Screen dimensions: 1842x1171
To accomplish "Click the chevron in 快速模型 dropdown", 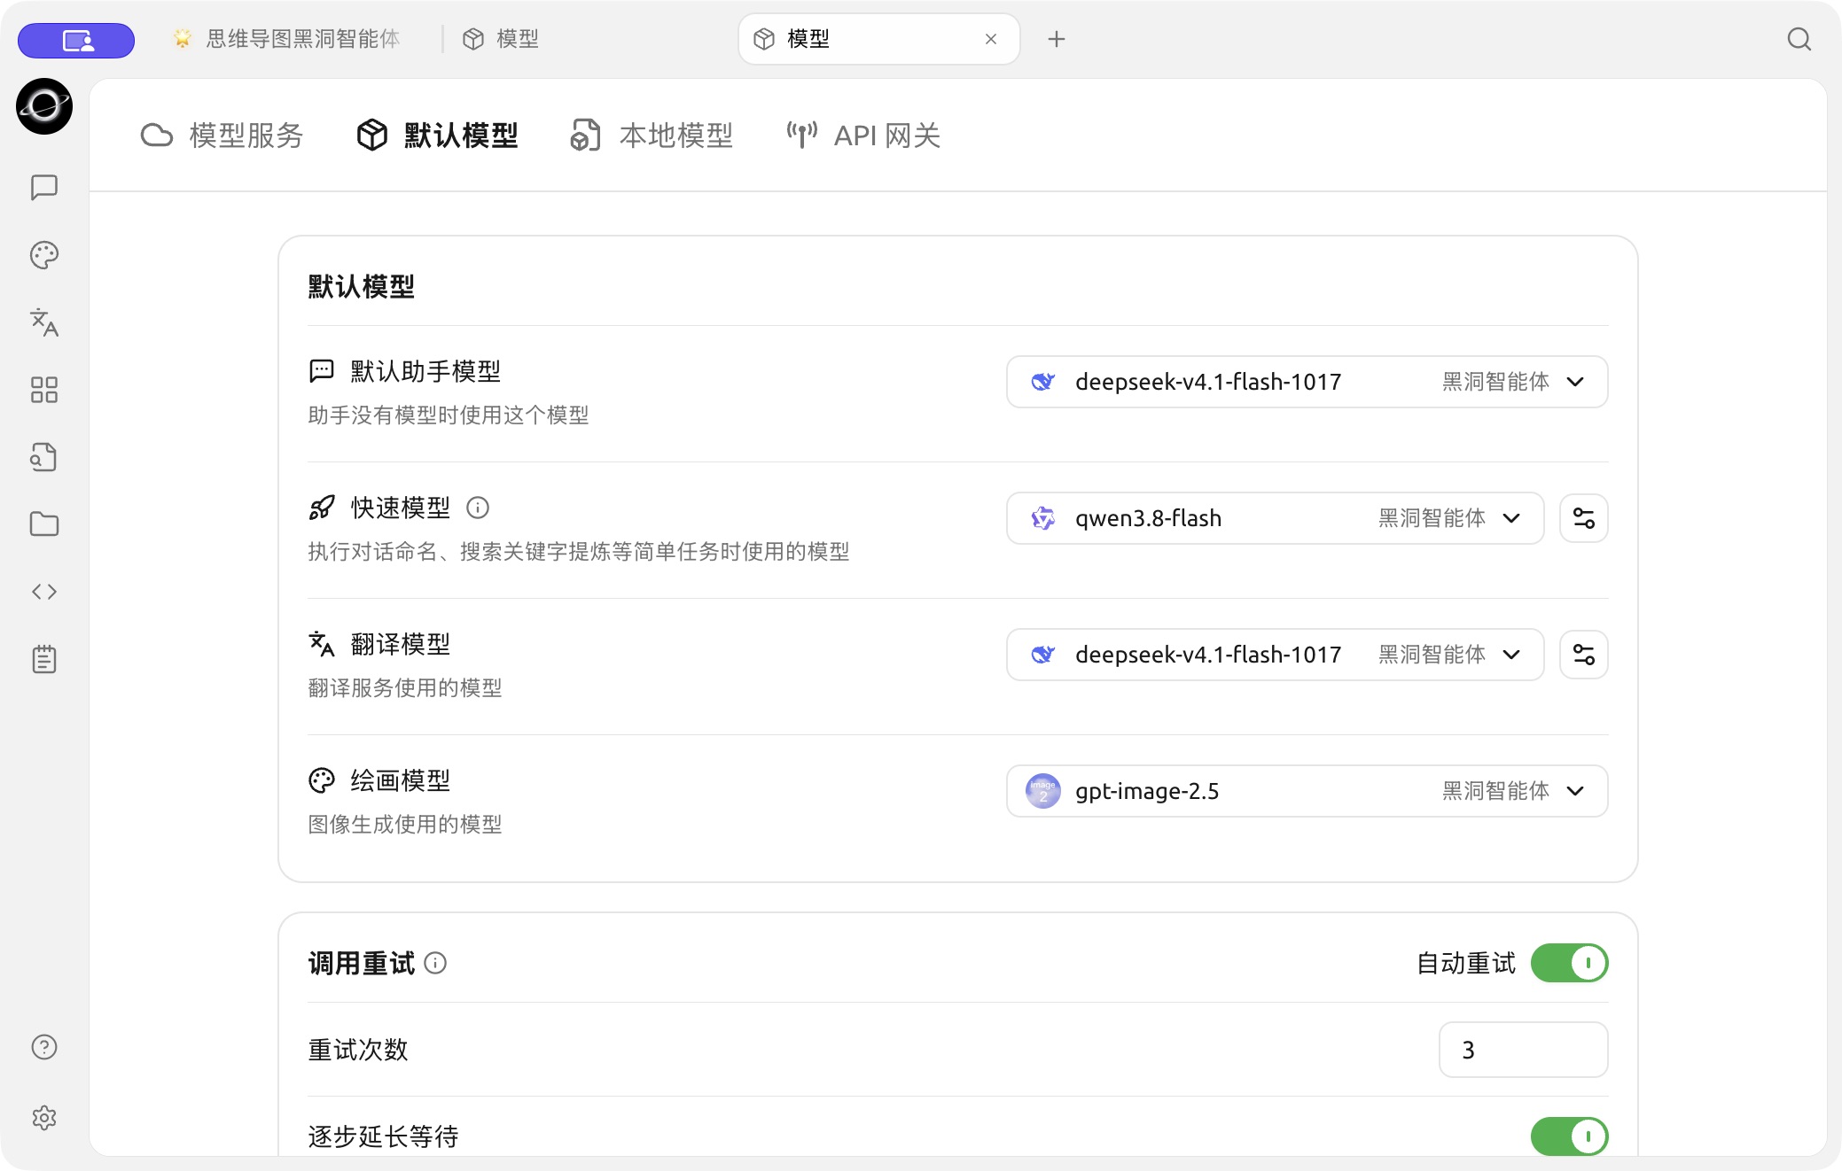I will (x=1511, y=518).
